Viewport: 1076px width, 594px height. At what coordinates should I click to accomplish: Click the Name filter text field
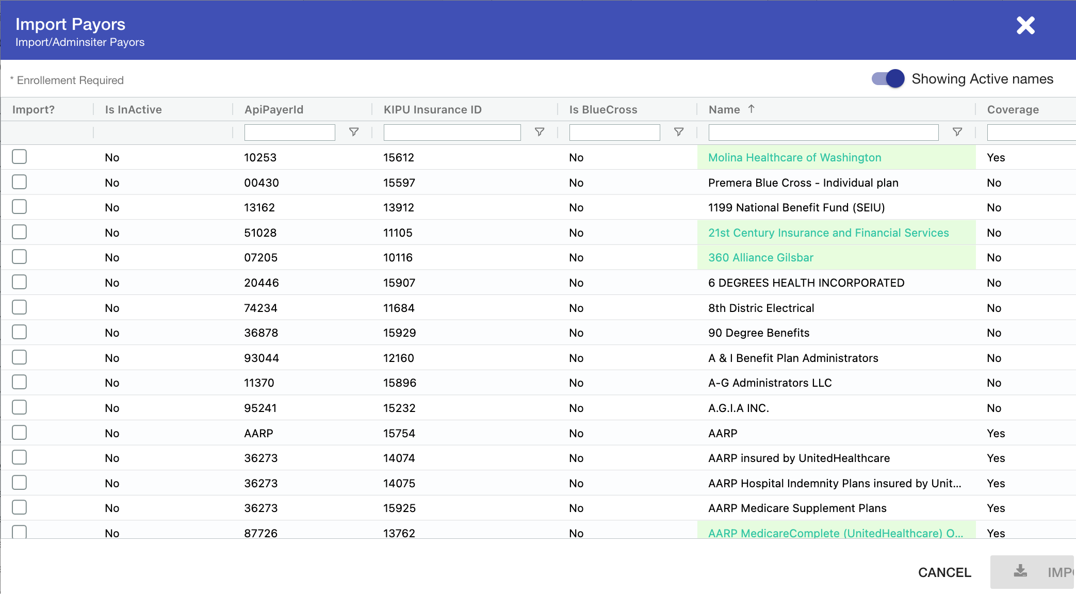click(x=823, y=133)
